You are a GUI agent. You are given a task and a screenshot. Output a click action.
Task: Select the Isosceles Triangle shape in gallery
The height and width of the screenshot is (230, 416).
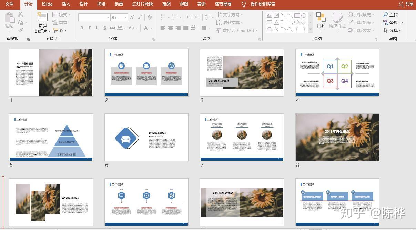point(276,22)
